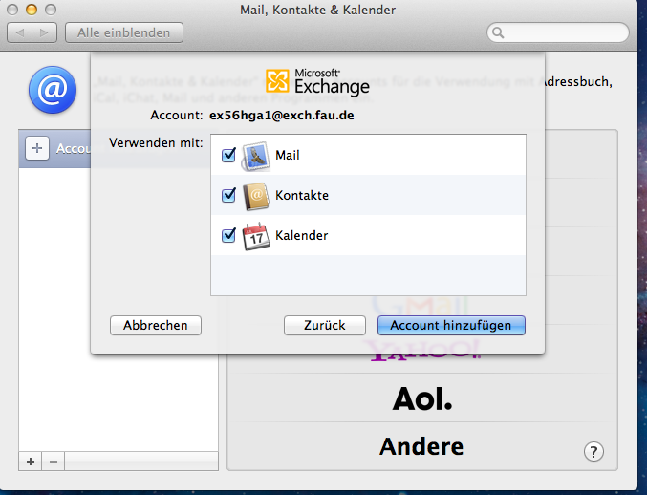Toggle the Kalender checkbox
The height and width of the screenshot is (495, 647).
228,235
